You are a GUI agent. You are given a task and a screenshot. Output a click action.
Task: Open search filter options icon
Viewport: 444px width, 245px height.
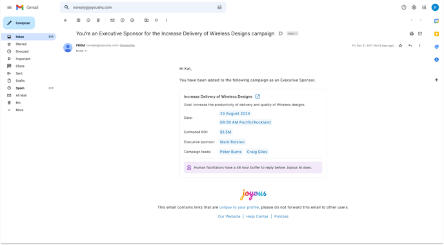(x=219, y=7)
